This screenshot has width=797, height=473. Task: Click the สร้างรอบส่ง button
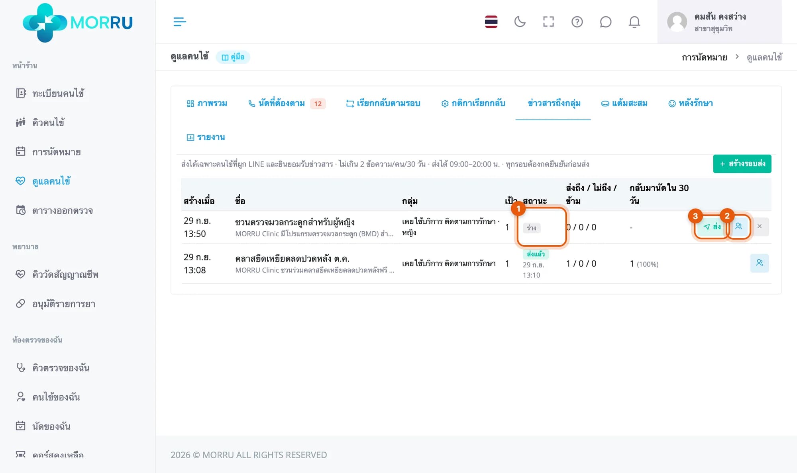742,164
